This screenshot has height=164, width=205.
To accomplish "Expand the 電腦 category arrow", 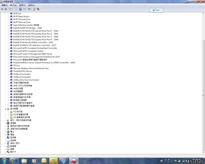I will (5, 135).
